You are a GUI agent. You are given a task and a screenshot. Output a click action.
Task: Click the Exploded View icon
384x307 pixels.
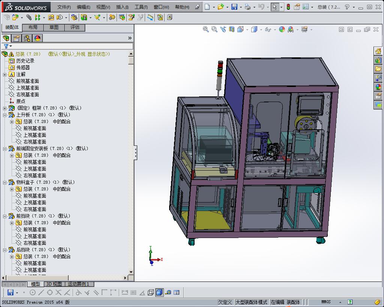point(131,17)
